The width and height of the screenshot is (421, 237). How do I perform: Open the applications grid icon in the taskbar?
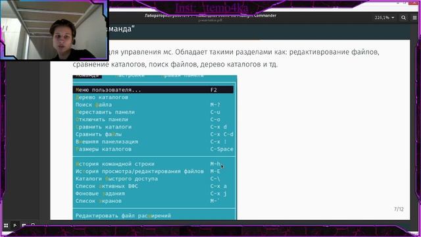coord(6,225)
